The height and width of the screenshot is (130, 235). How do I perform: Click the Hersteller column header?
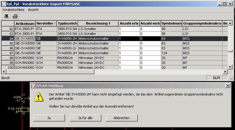[46, 24]
